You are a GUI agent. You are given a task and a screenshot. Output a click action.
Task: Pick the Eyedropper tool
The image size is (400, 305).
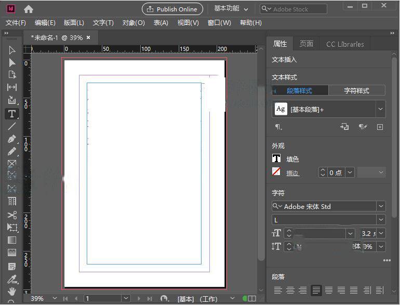[x=12, y=279]
